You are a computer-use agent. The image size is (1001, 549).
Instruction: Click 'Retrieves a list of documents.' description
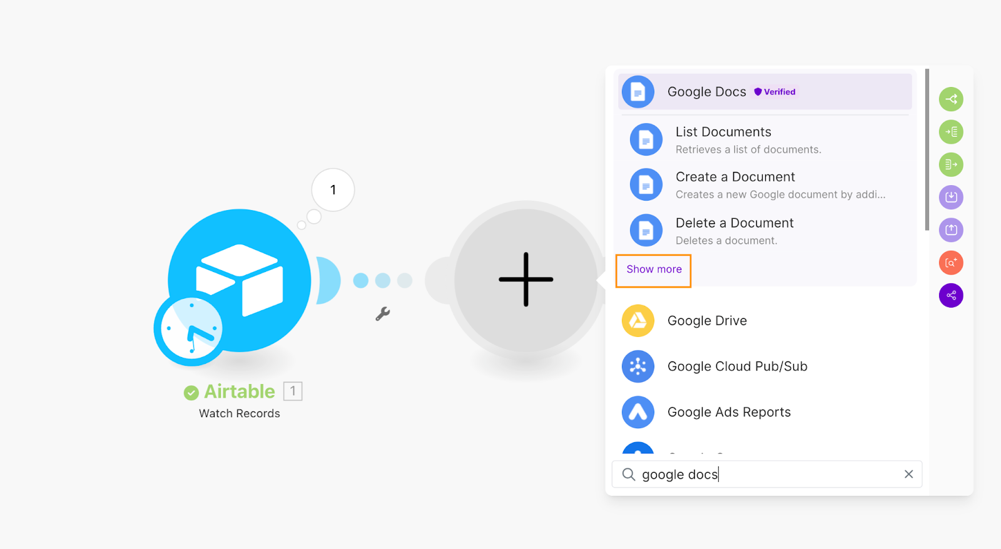[x=748, y=149]
